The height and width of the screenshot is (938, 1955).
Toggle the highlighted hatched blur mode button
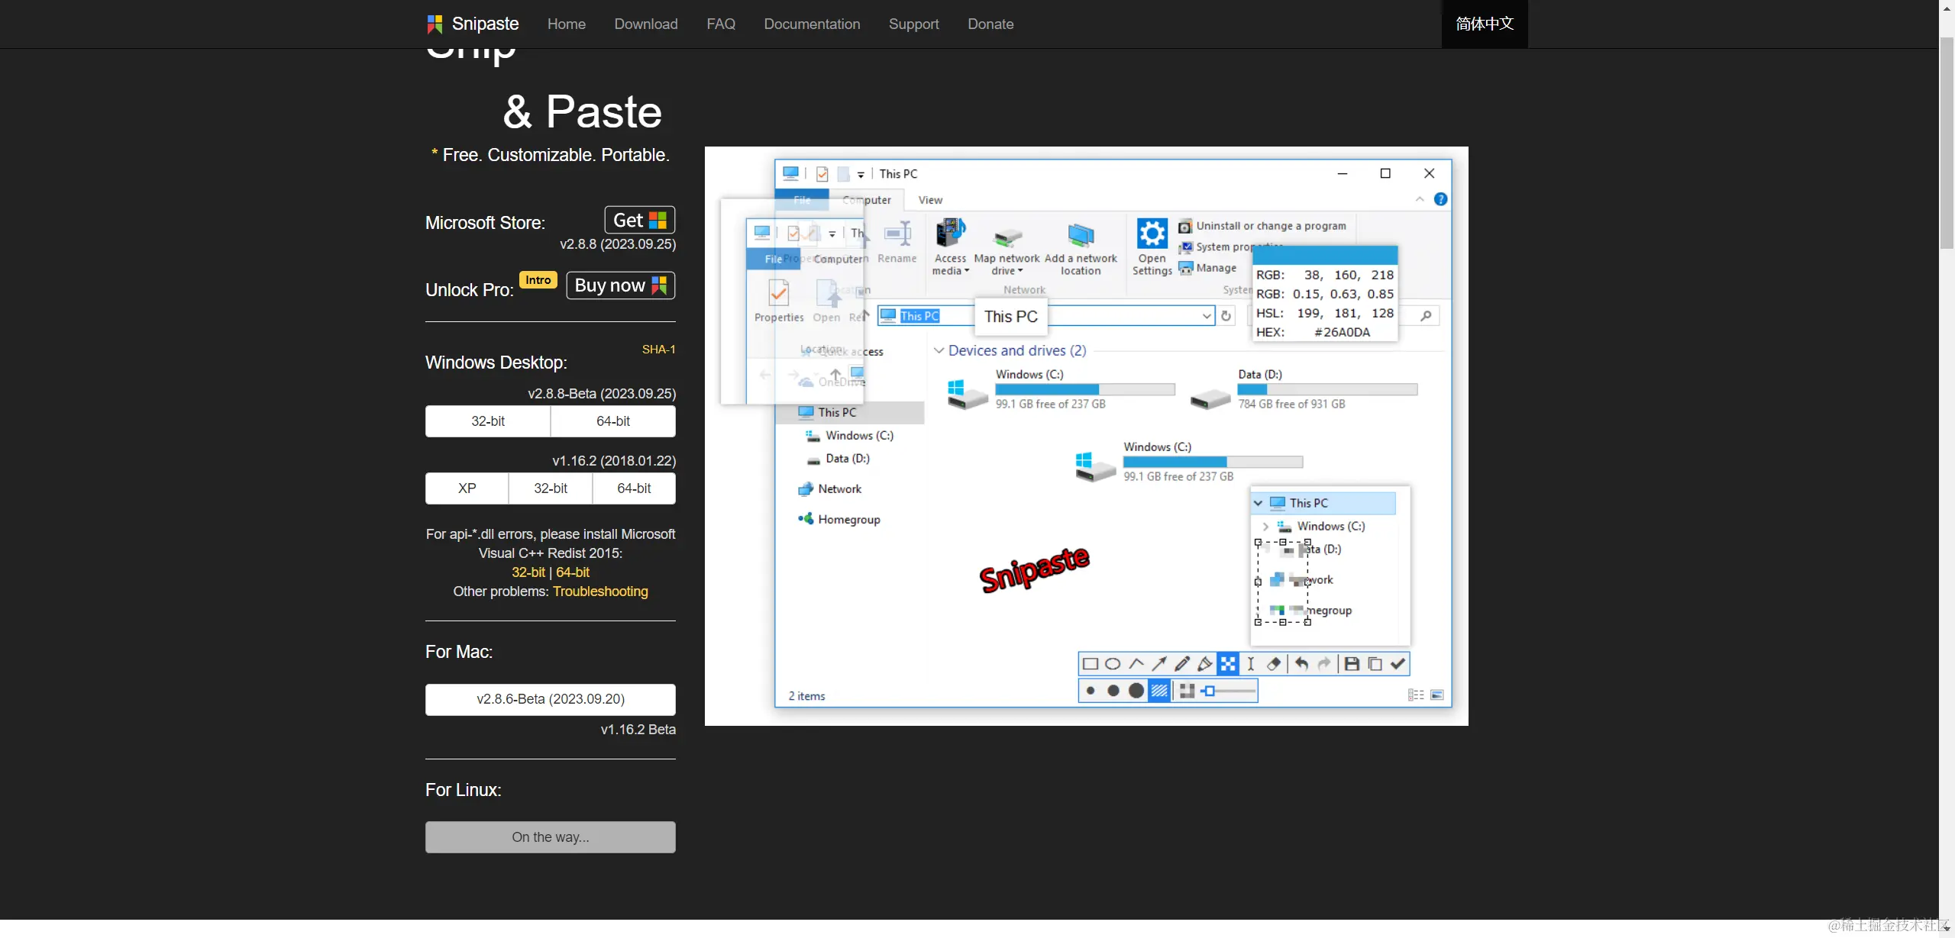point(1159,691)
